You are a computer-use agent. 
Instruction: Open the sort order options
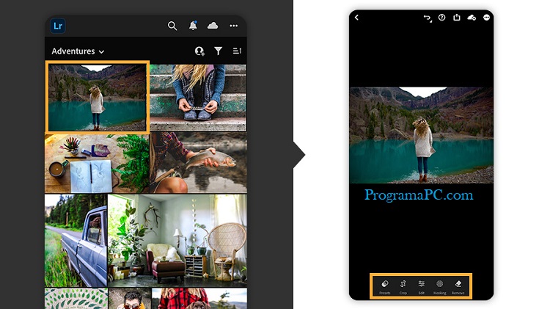click(237, 51)
